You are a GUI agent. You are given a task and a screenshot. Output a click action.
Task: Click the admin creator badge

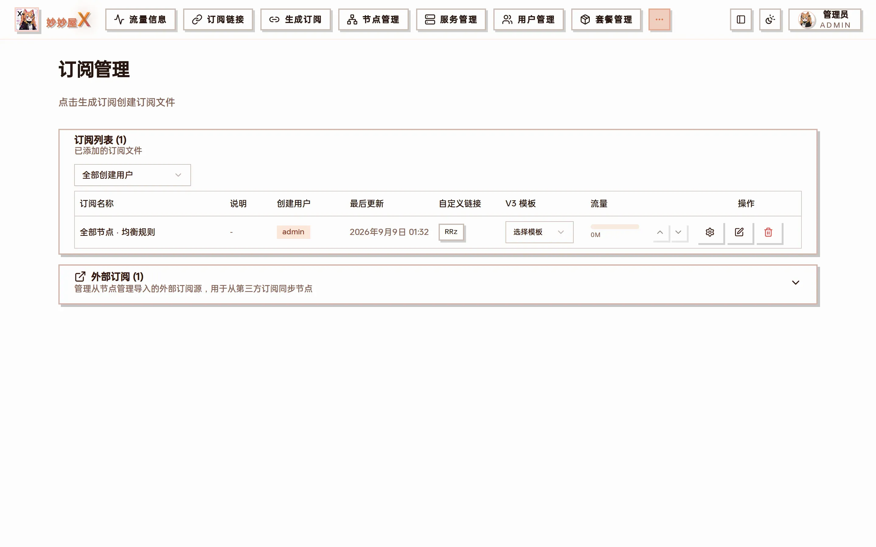(x=293, y=232)
